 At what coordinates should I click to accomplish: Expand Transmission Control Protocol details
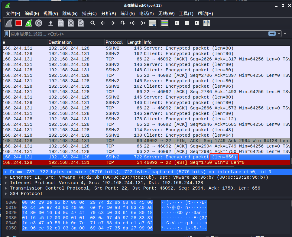(x=7, y=188)
